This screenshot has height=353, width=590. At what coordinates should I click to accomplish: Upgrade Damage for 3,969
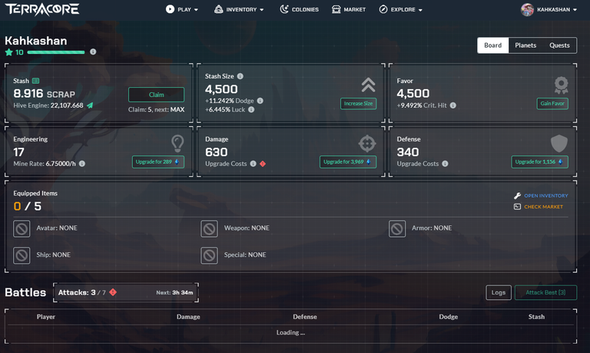click(x=348, y=162)
